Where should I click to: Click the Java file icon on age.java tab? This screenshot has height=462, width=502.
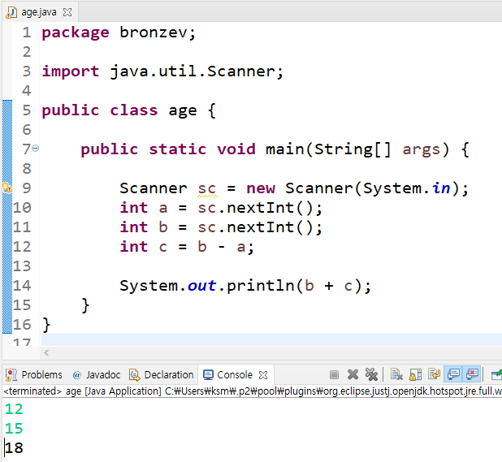11,12
